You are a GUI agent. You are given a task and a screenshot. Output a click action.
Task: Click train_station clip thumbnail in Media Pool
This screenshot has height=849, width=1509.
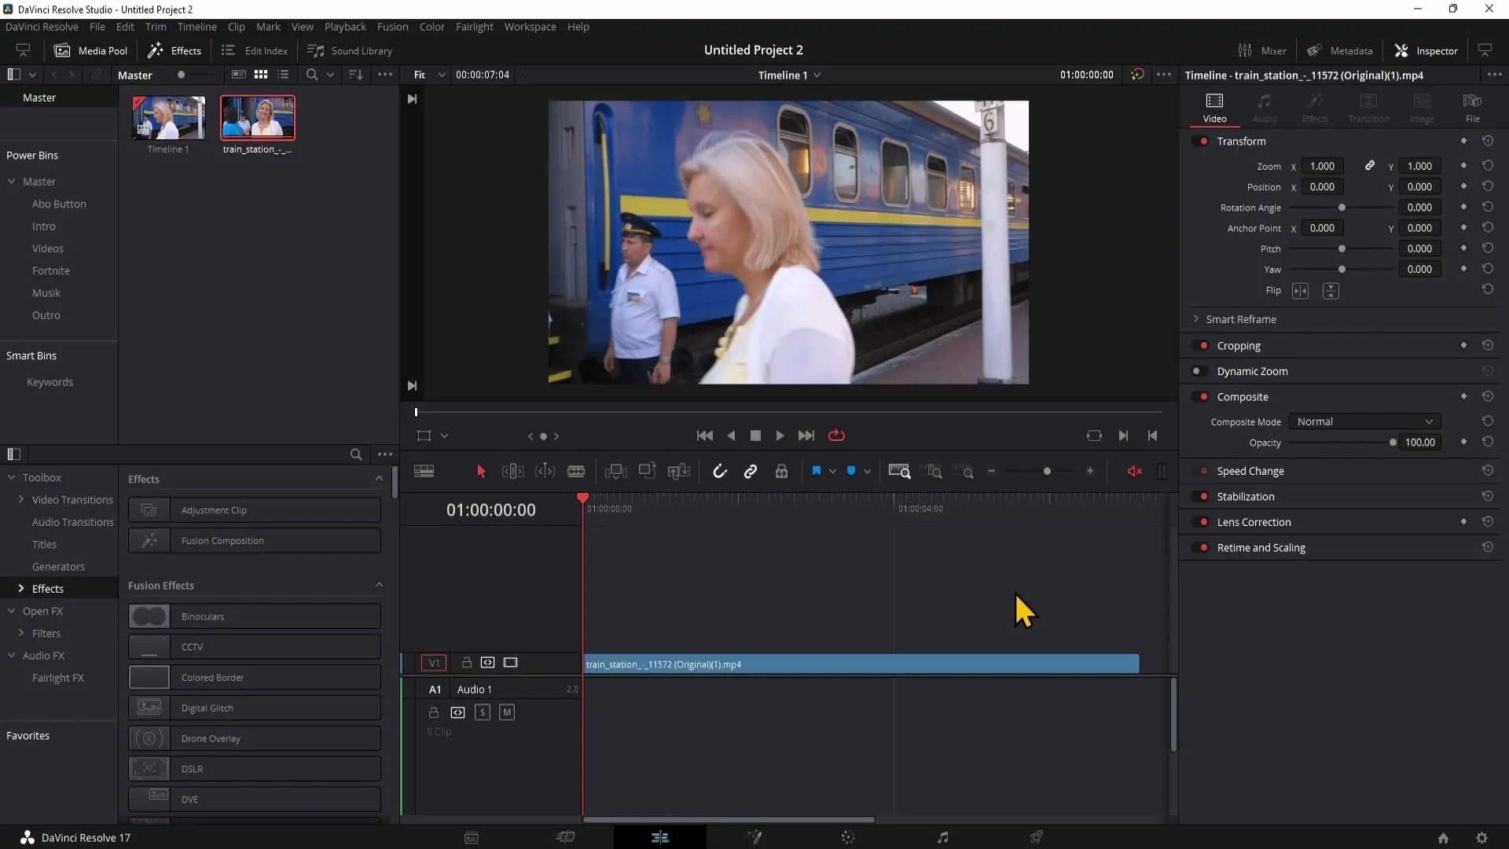coord(257,116)
